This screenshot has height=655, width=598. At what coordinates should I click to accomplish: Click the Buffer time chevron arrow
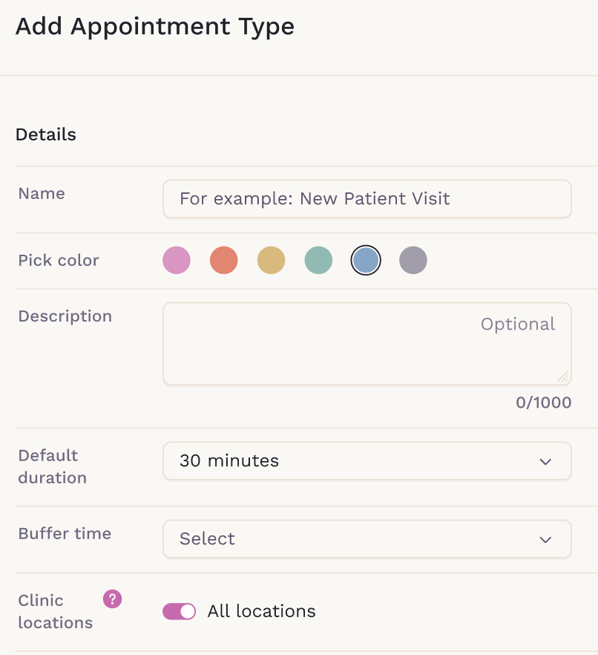pyautogui.click(x=545, y=539)
